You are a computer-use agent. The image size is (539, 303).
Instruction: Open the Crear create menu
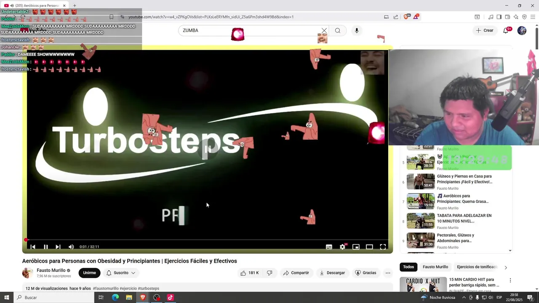click(484, 30)
